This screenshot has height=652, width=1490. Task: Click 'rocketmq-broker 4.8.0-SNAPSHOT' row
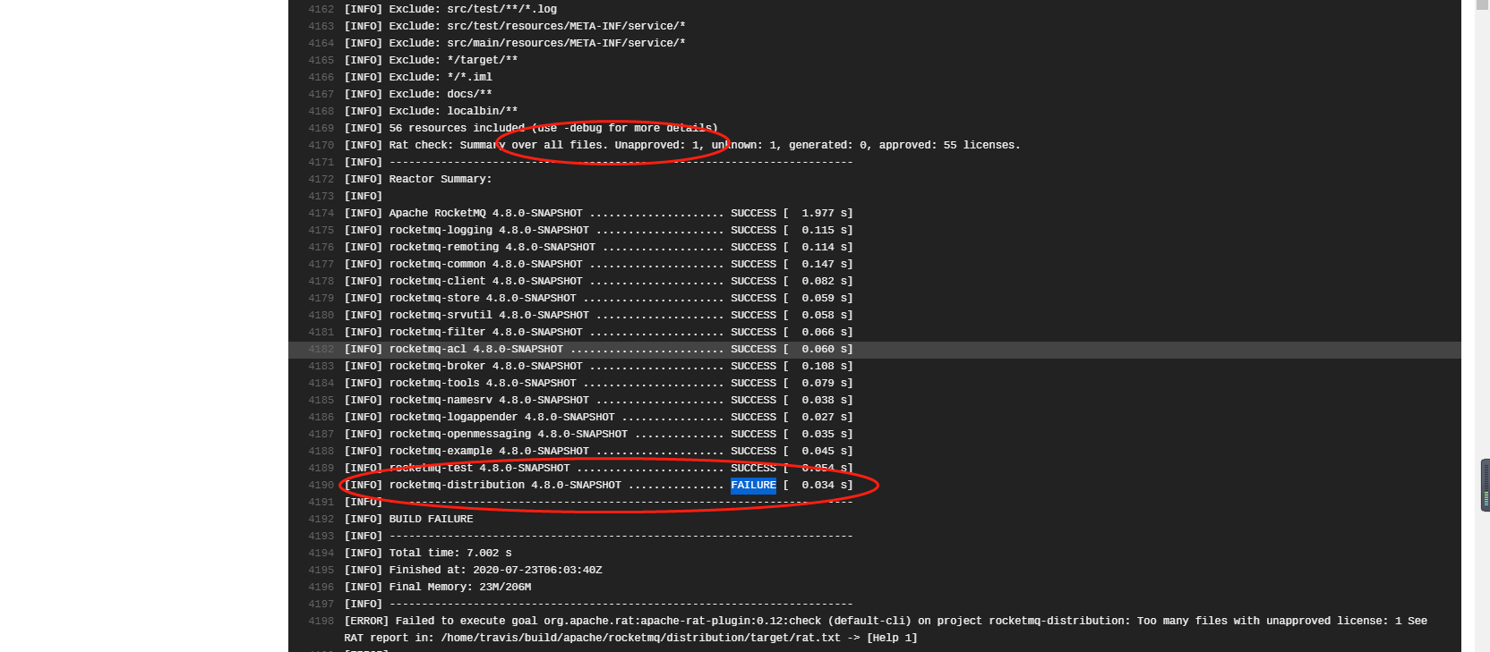click(x=598, y=366)
